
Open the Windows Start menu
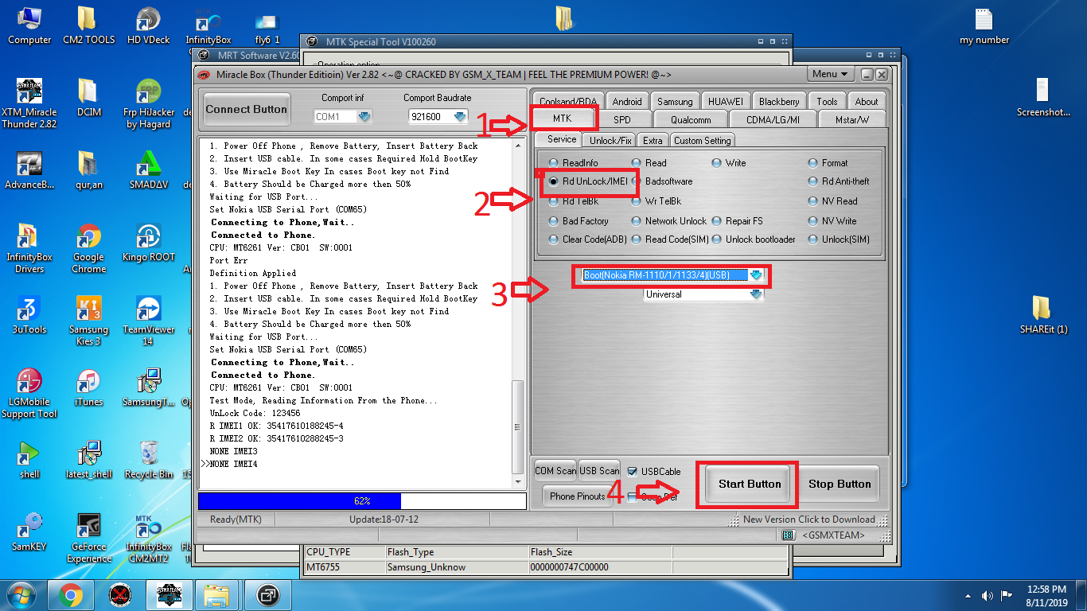coord(22,594)
